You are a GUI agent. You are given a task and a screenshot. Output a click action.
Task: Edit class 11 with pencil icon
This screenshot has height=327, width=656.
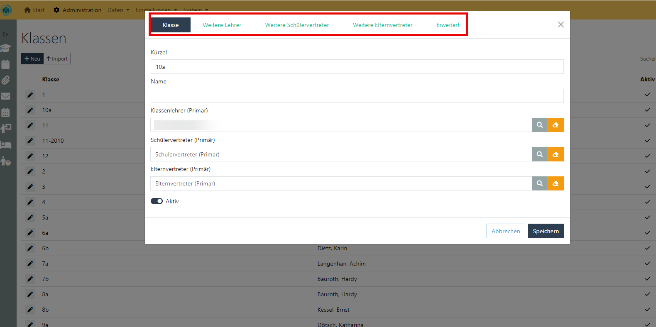30,126
